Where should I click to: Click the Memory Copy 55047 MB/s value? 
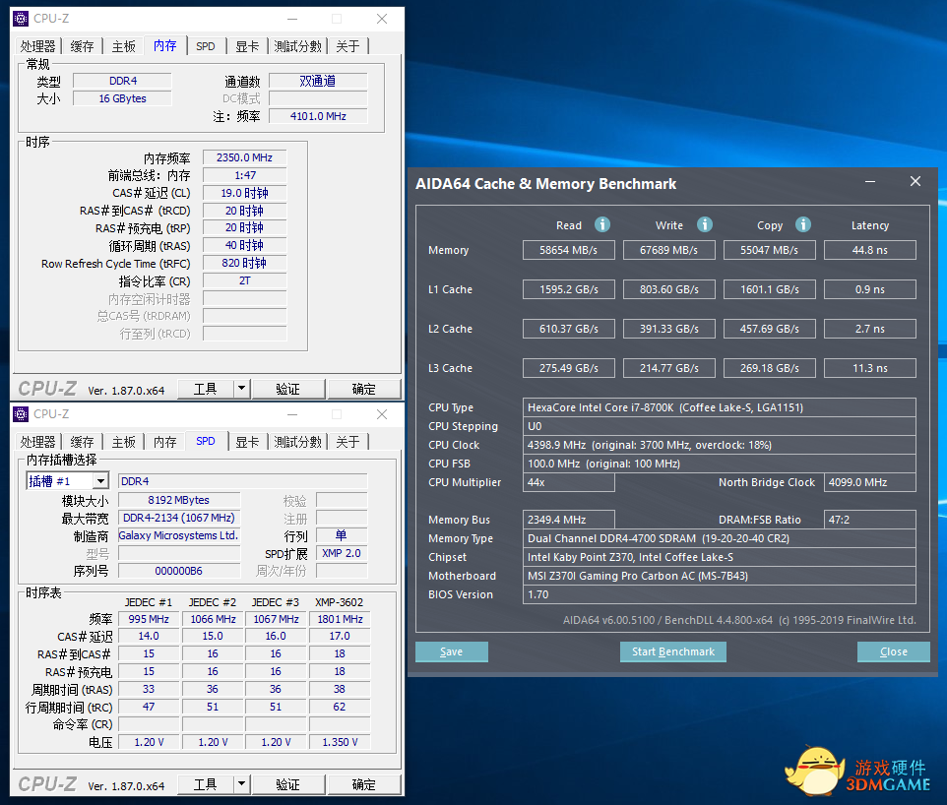(x=770, y=250)
